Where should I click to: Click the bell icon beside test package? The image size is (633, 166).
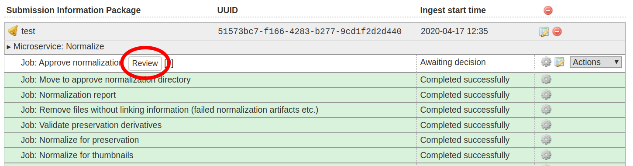13,31
